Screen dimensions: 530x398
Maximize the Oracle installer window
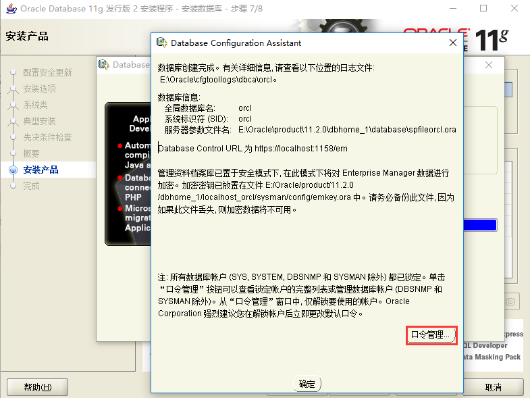point(483,8)
